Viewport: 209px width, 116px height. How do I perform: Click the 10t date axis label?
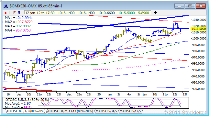tap(155, 94)
